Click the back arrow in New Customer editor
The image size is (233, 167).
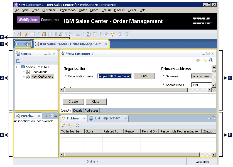point(198,60)
